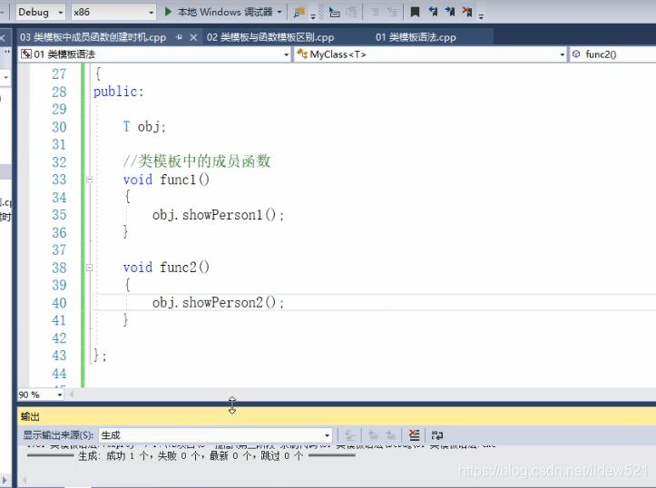Clear all bookmarks icon
Viewport: 656px width, 488px height.
click(x=467, y=12)
